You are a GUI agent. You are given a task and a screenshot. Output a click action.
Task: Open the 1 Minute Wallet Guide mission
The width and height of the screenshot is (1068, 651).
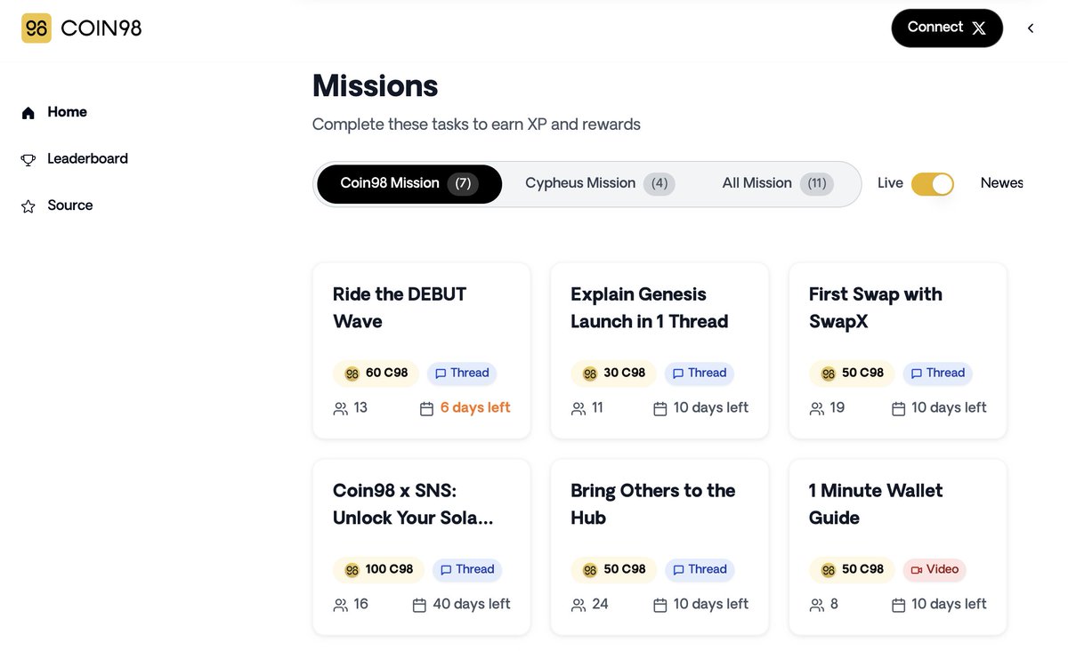click(898, 547)
